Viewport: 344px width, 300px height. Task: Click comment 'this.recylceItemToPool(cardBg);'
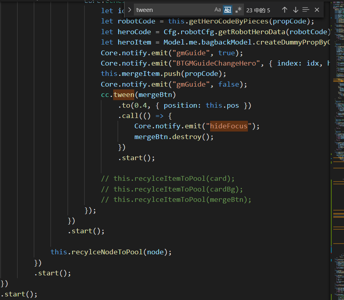pos(178,189)
